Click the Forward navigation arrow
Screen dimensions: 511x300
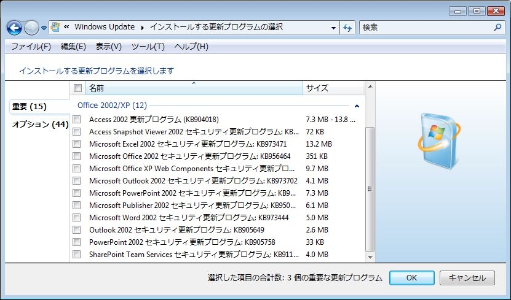[31, 28]
